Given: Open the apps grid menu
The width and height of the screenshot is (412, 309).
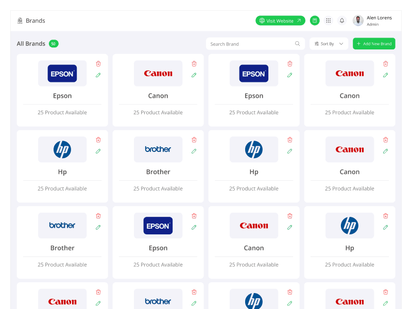Looking at the screenshot, I should 328,21.
